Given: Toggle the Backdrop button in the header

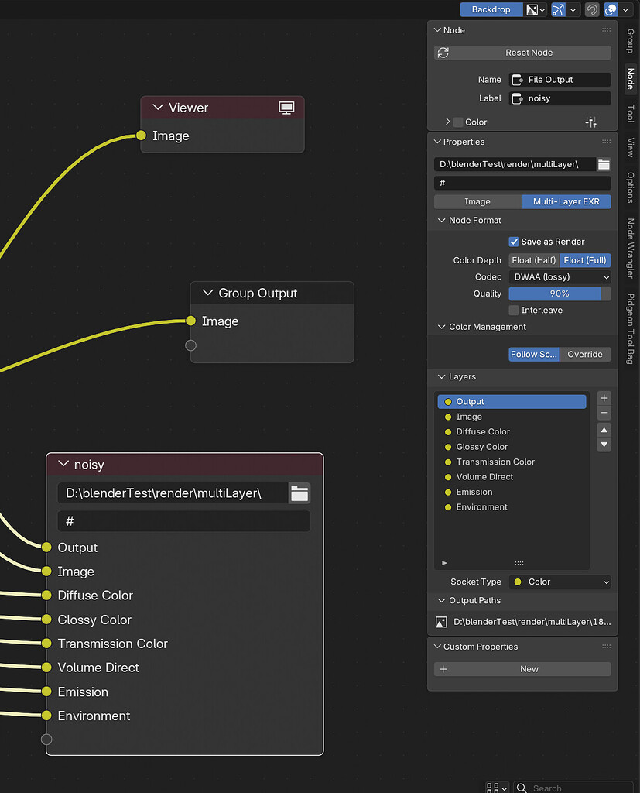Looking at the screenshot, I should [x=491, y=9].
